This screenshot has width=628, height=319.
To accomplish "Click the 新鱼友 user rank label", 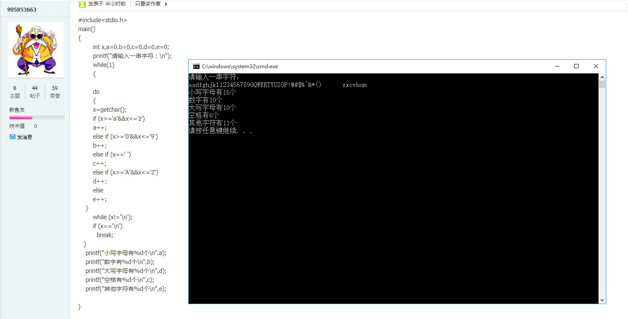I will [x=17, y=110].
